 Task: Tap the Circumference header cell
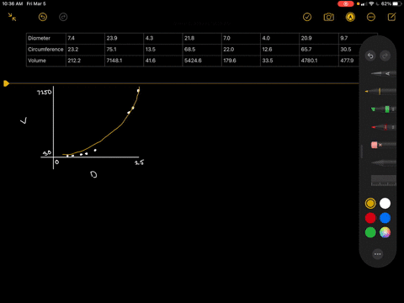(x=46, y=50)
